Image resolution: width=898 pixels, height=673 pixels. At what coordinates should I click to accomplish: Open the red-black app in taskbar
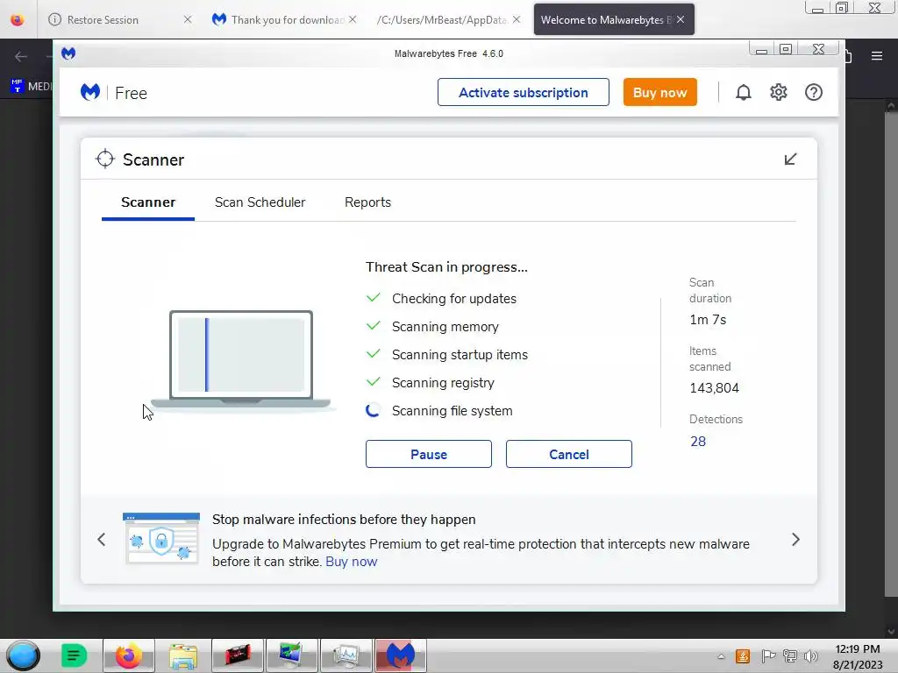point(238,655)
